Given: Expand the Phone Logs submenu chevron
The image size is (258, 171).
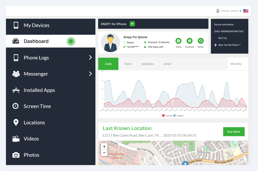Looking at the screenshot, I should 90,57.
